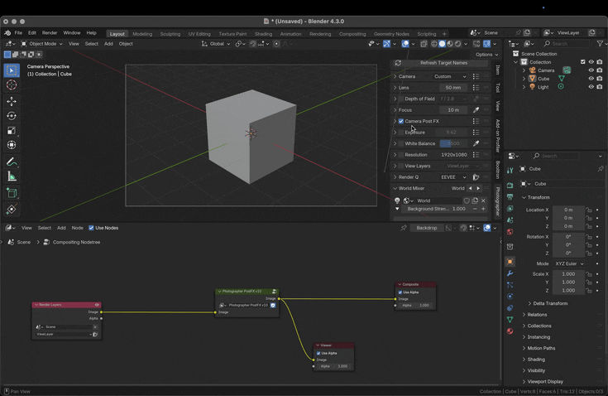Select the Transform tool
Viewport: 608px width, 396px height.
click(12, 145)
